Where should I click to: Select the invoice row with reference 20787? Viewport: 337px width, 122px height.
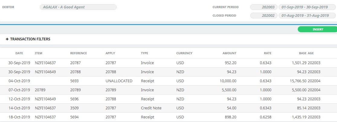[x=169, y=63]
